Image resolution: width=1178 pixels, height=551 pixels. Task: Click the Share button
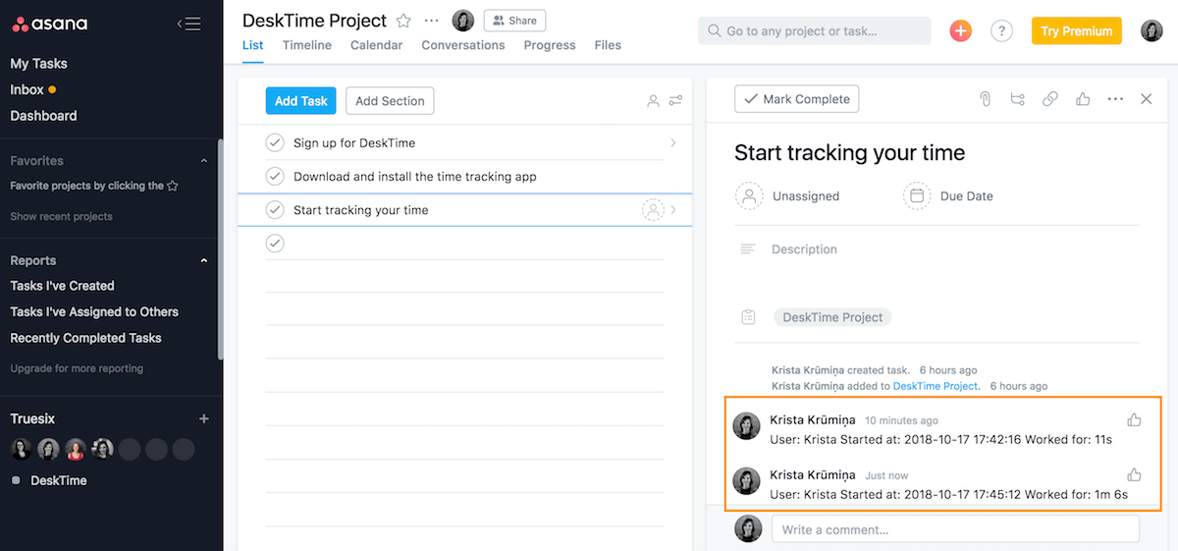[x=514, y=21]
